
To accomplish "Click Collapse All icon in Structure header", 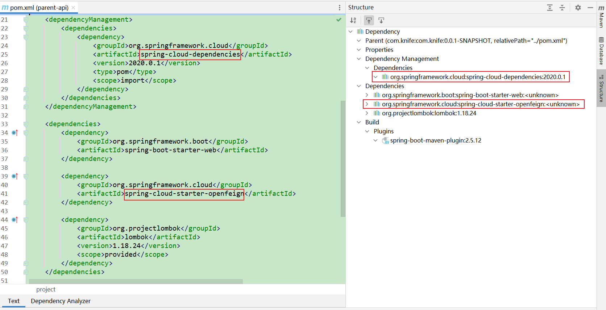I will click(562, 8).
